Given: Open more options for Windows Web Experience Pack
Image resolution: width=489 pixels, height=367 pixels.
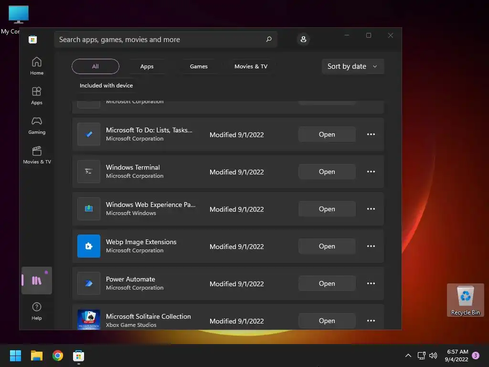Looking at the screenshot, I should [371, 209].
